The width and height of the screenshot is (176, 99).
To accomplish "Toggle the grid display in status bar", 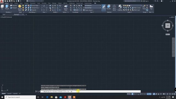I will (133, 94).
